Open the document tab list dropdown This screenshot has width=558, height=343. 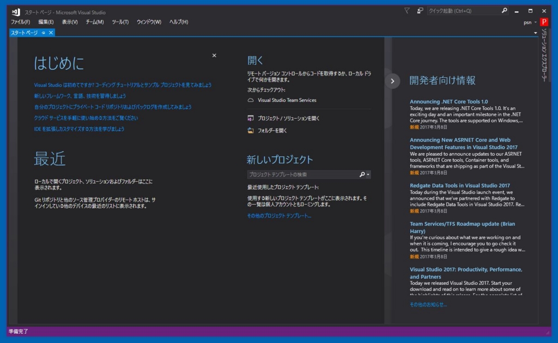(x=536, y=33)
